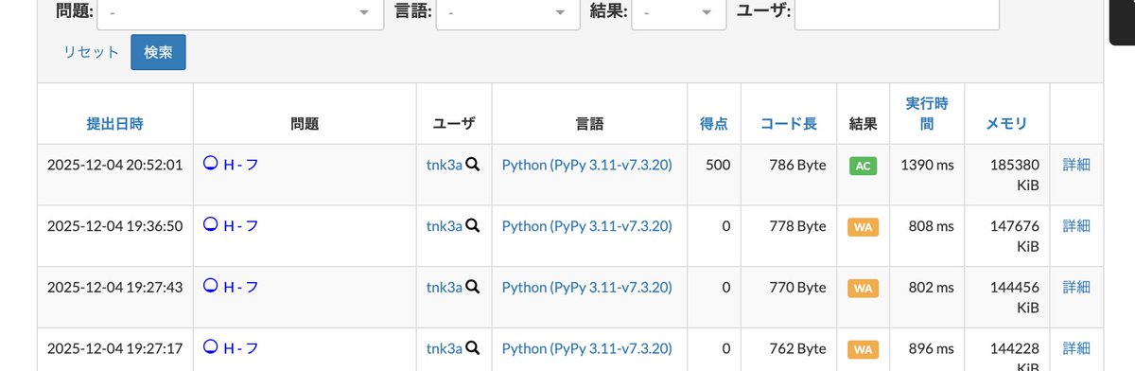Select execution time 896 ms

click(932, 348)
